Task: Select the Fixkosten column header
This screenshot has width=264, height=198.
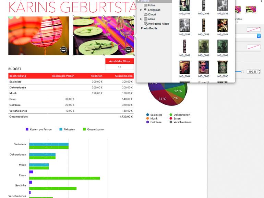Action: point(96,76)
